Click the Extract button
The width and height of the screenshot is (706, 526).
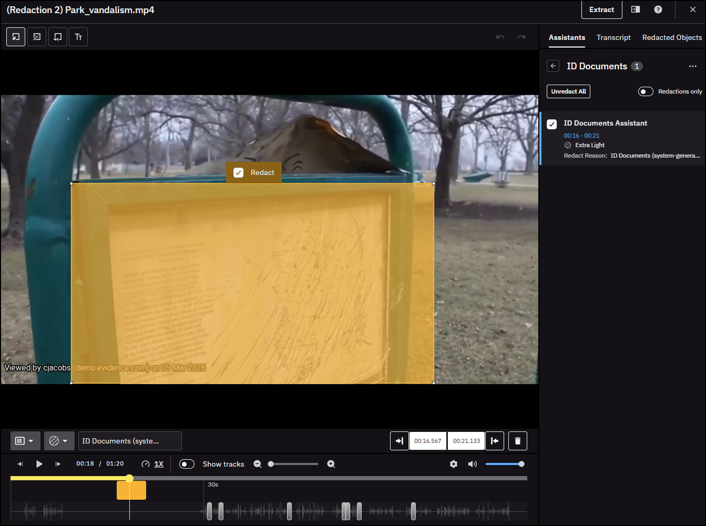point(601,9)
